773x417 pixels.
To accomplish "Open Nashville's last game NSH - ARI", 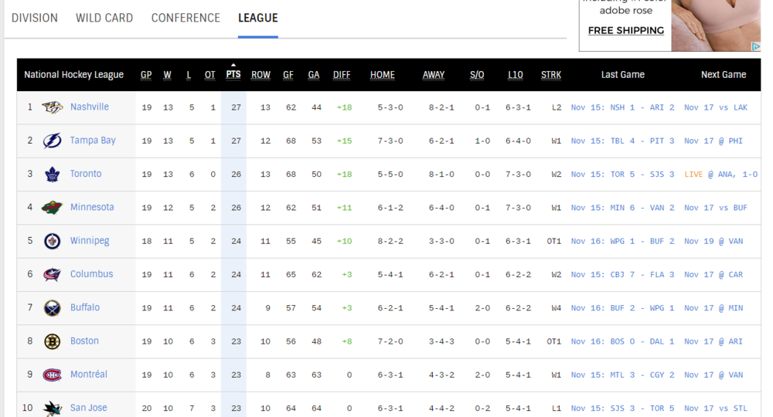I will 622,107.
